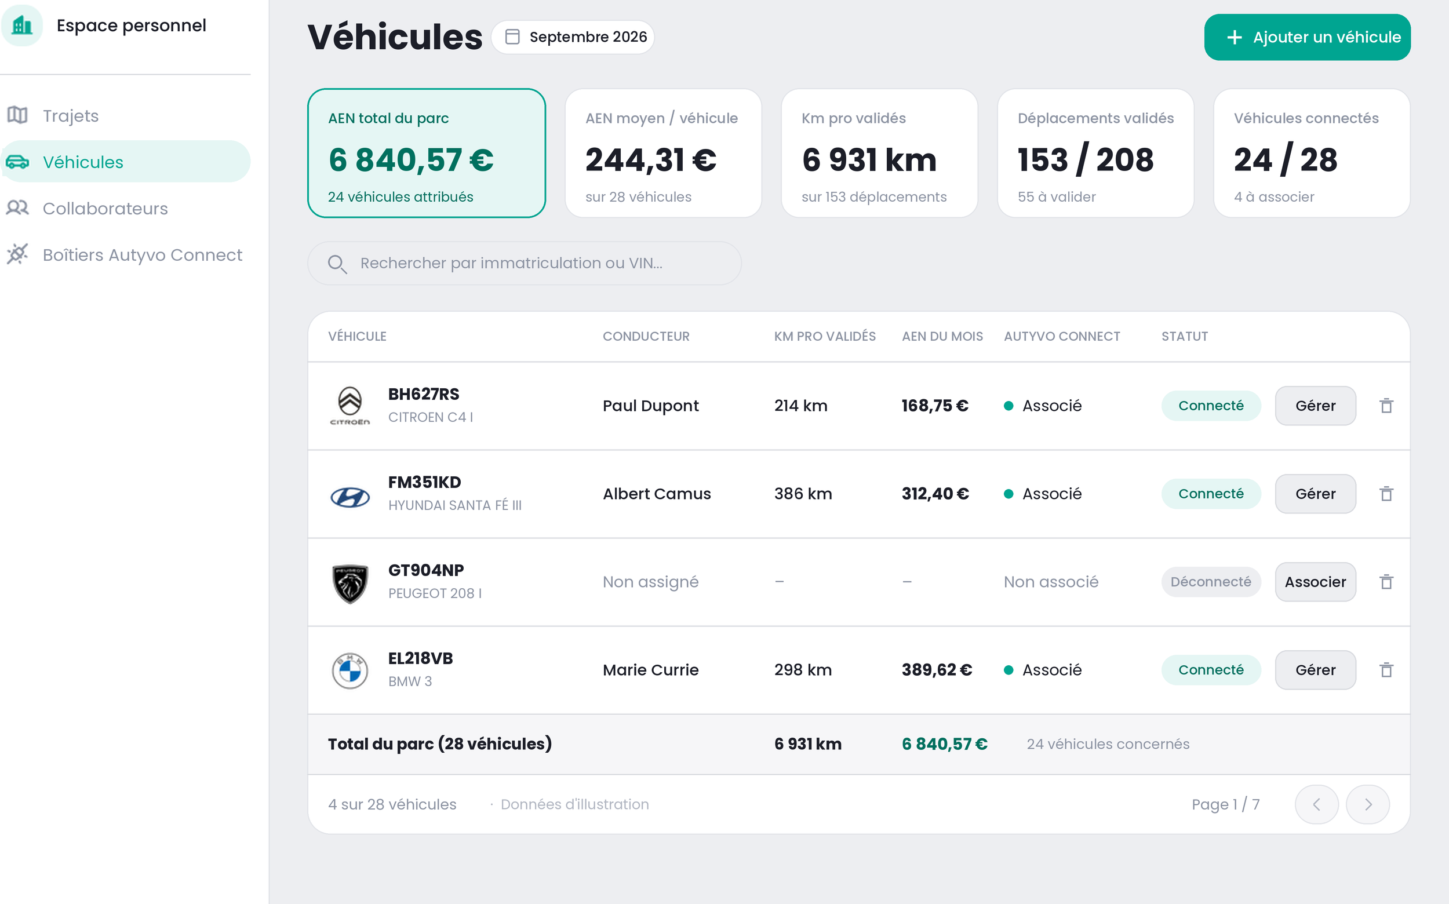Click the plate number FM351KD
This screenshot has height=904, width=1449.
[425, 482]
